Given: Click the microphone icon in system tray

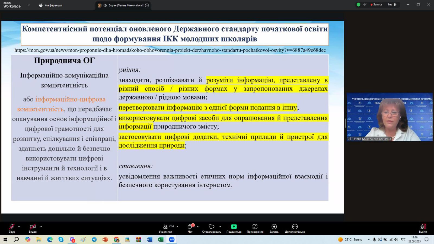Looking at the screenshot, I should [x=374, y=239].
